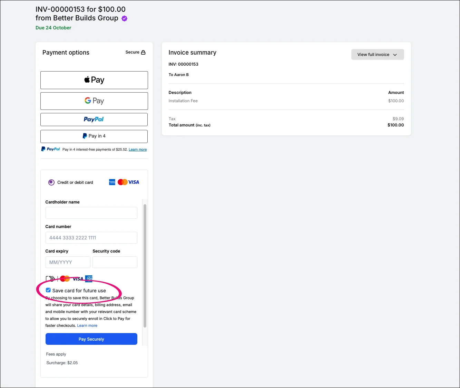460x388 pixels.
Task: Click the Total amount (inc. tax) label
Action: point(189,125)
